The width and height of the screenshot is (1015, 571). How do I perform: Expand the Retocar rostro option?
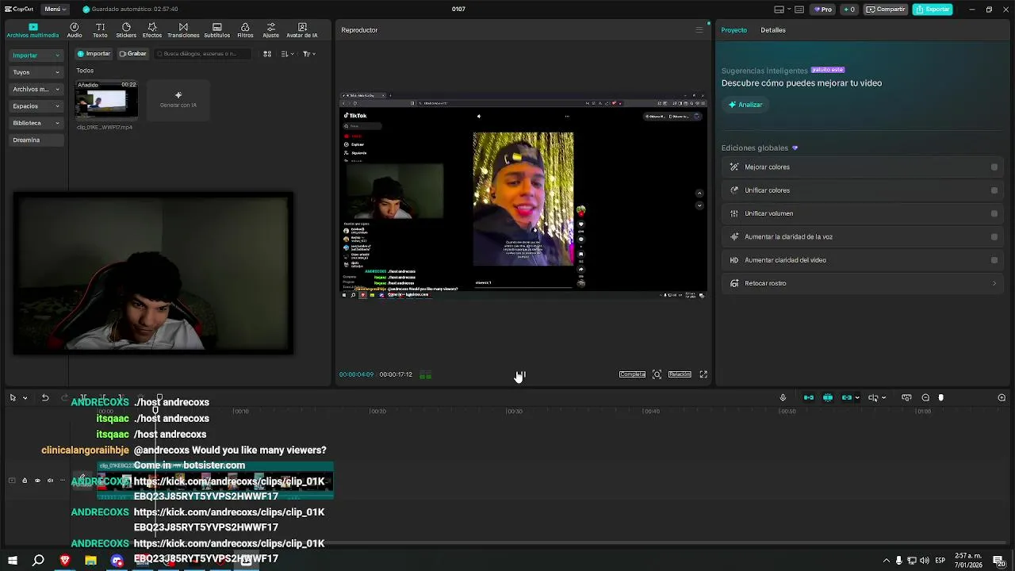[994, 283]
